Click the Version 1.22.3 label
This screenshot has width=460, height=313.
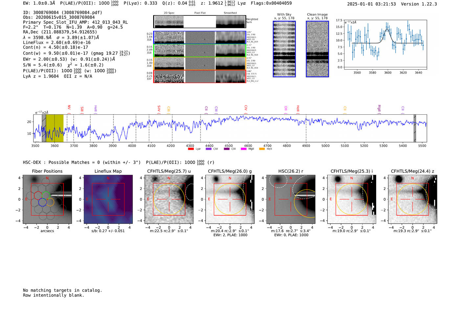[x=419, y=4]
